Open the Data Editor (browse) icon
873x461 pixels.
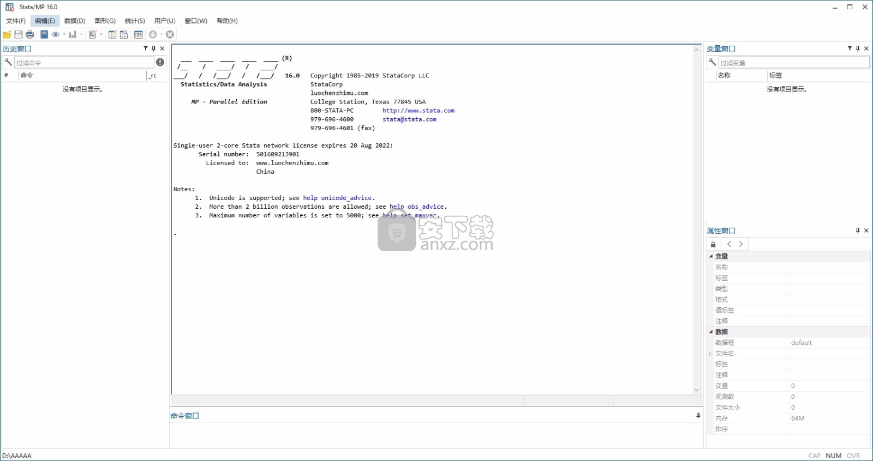(124, 34)
